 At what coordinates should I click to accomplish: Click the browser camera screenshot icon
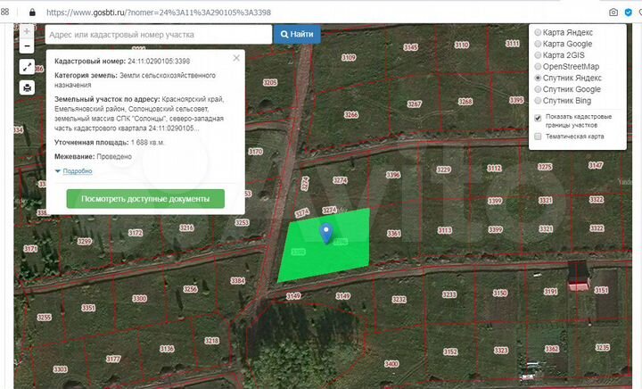pos(613,12)
